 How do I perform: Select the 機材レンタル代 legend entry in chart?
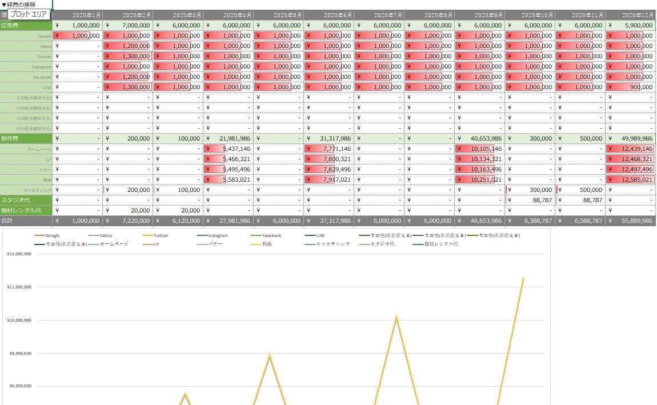point(435,244)
